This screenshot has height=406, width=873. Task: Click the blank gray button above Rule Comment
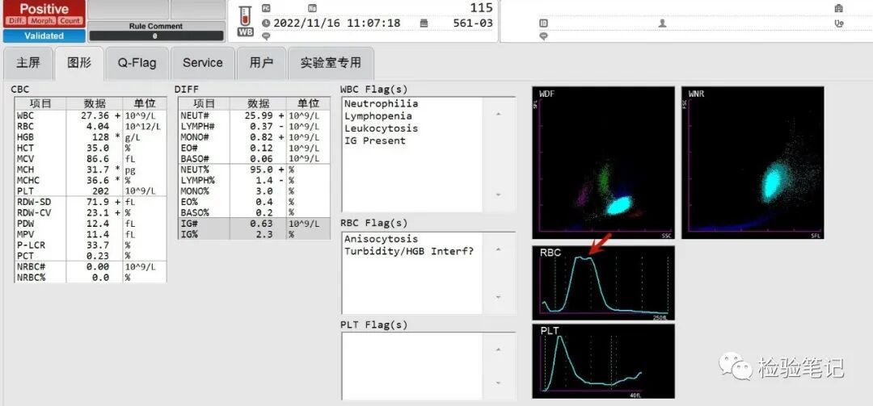[x=128, y=10]
